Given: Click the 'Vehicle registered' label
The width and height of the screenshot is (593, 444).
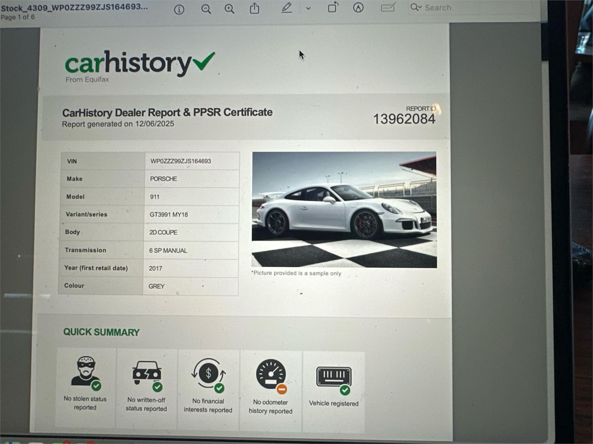Looking at the screenshot, I should 334,403.
